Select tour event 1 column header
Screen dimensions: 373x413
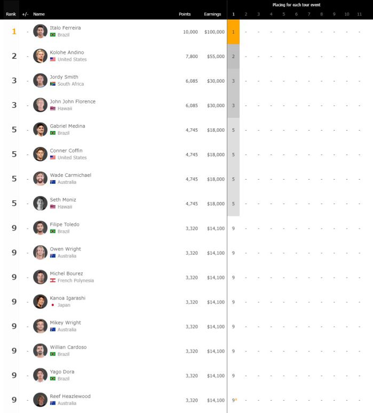coord(233,14)
